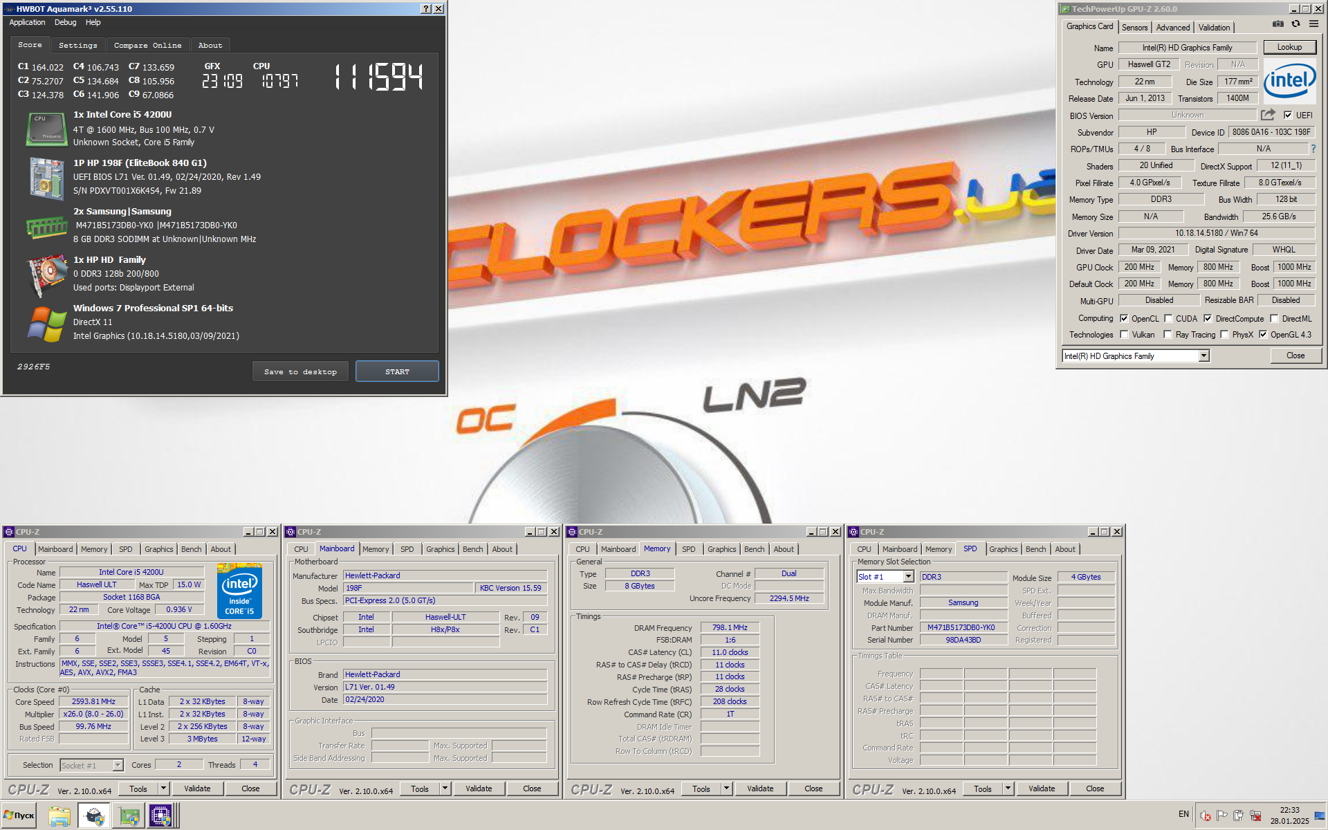Click the Intel logo in GPU-Z

(x=1289, y=82)
